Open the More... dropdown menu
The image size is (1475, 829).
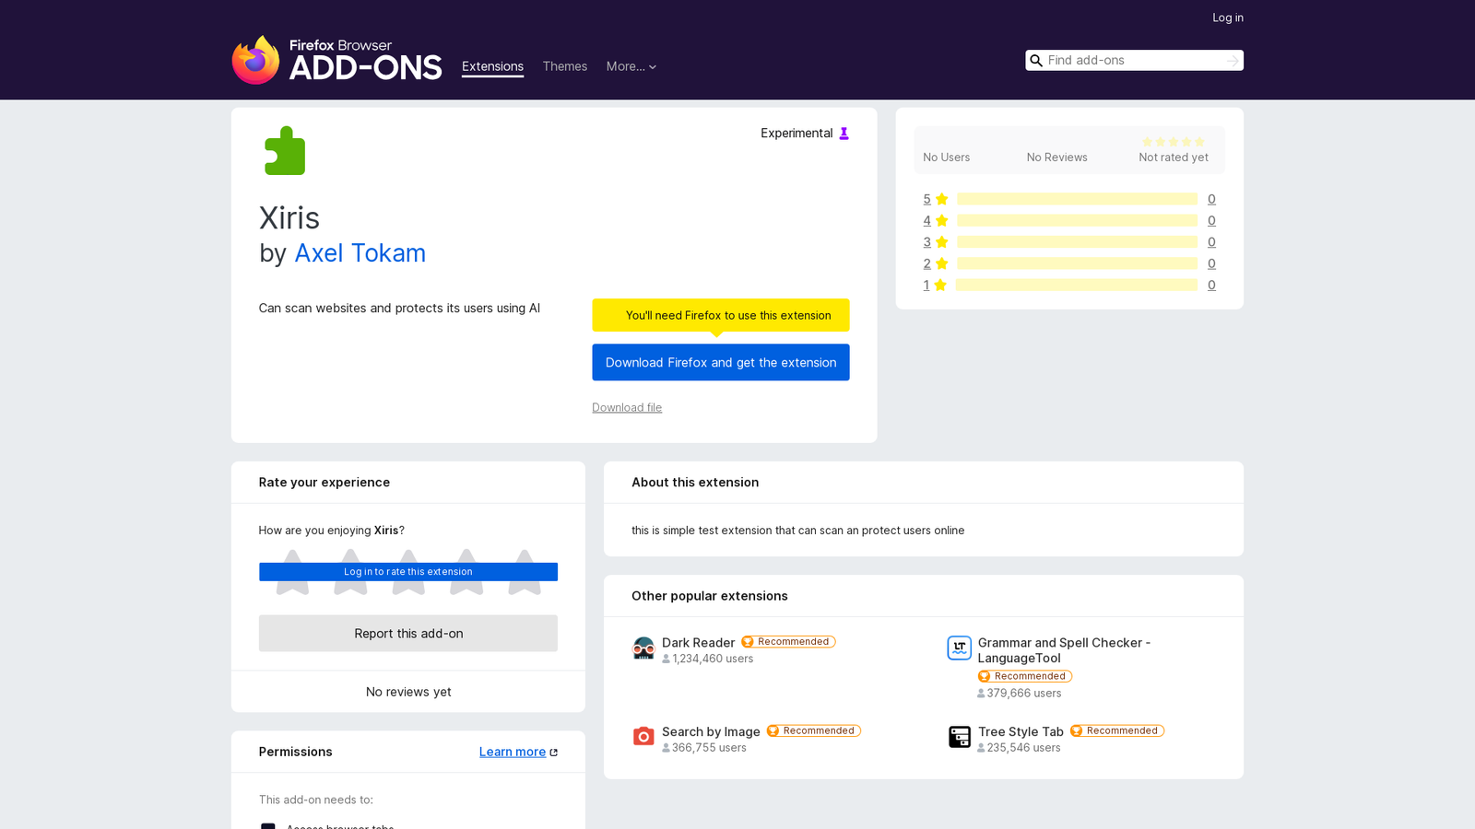631,66
